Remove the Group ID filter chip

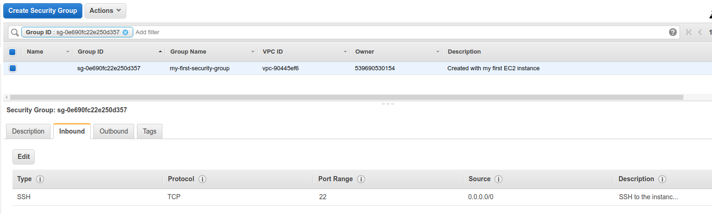point(125,32)
